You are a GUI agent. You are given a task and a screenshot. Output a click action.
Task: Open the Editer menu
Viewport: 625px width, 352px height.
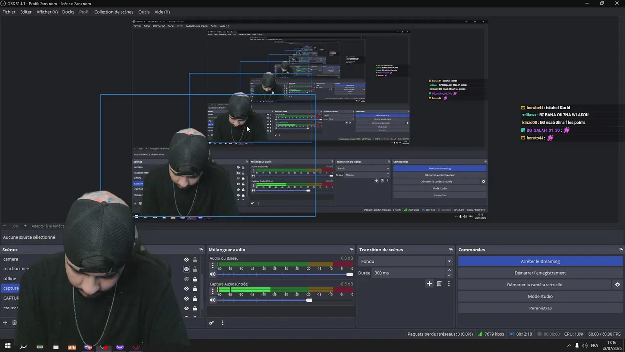[x=26, y=12]
